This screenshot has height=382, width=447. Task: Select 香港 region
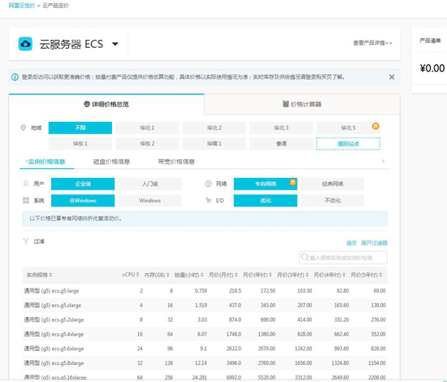281,144
